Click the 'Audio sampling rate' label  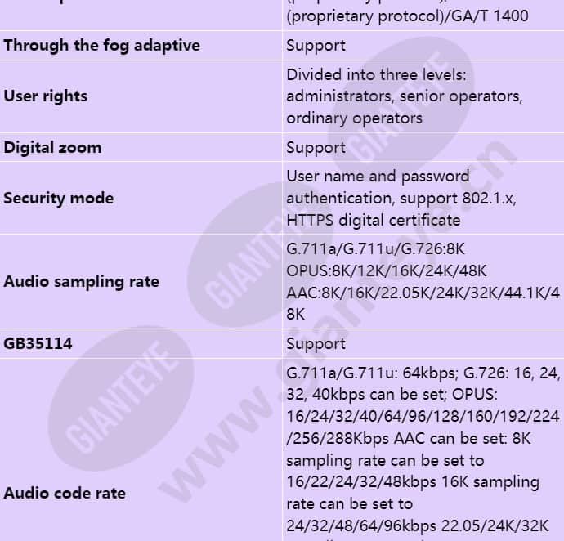(81, 282)
